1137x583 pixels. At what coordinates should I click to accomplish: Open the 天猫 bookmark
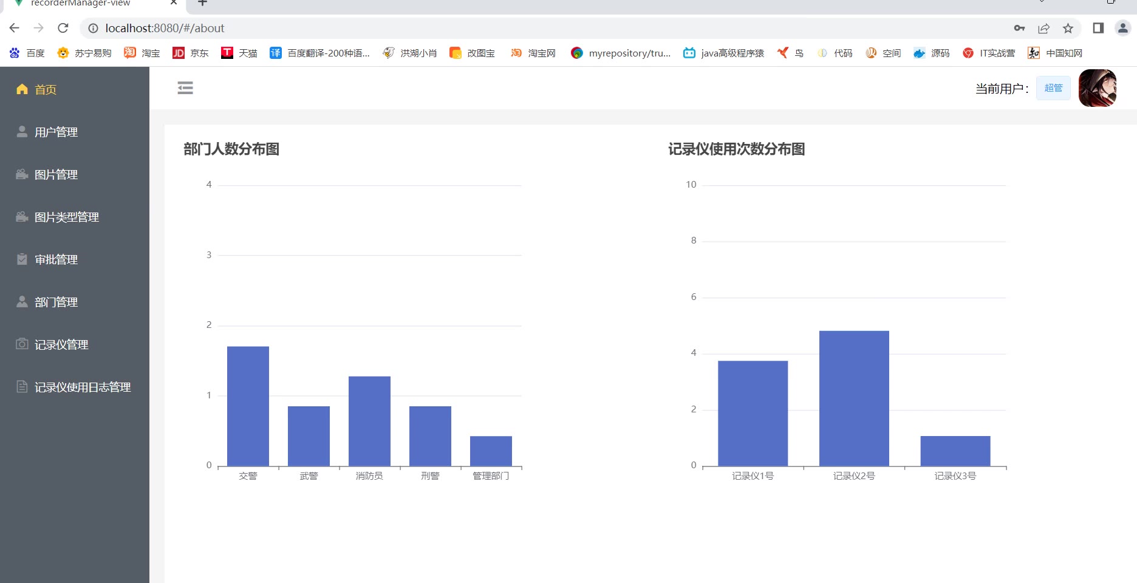click(x=239, y=53)
